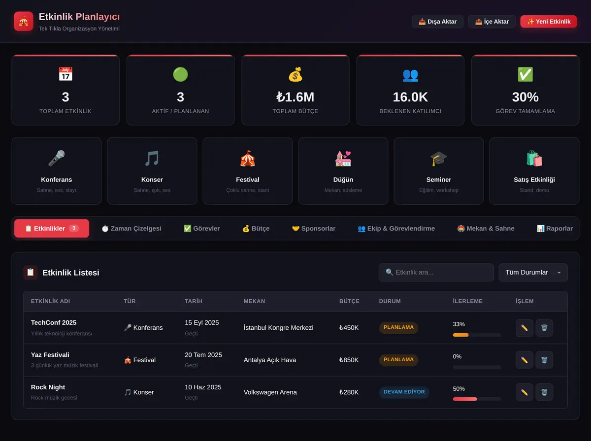Viewport: 591px width, 441px height.
Task: Choose the Festival tent template icon
Action: [x=248, y=158]
